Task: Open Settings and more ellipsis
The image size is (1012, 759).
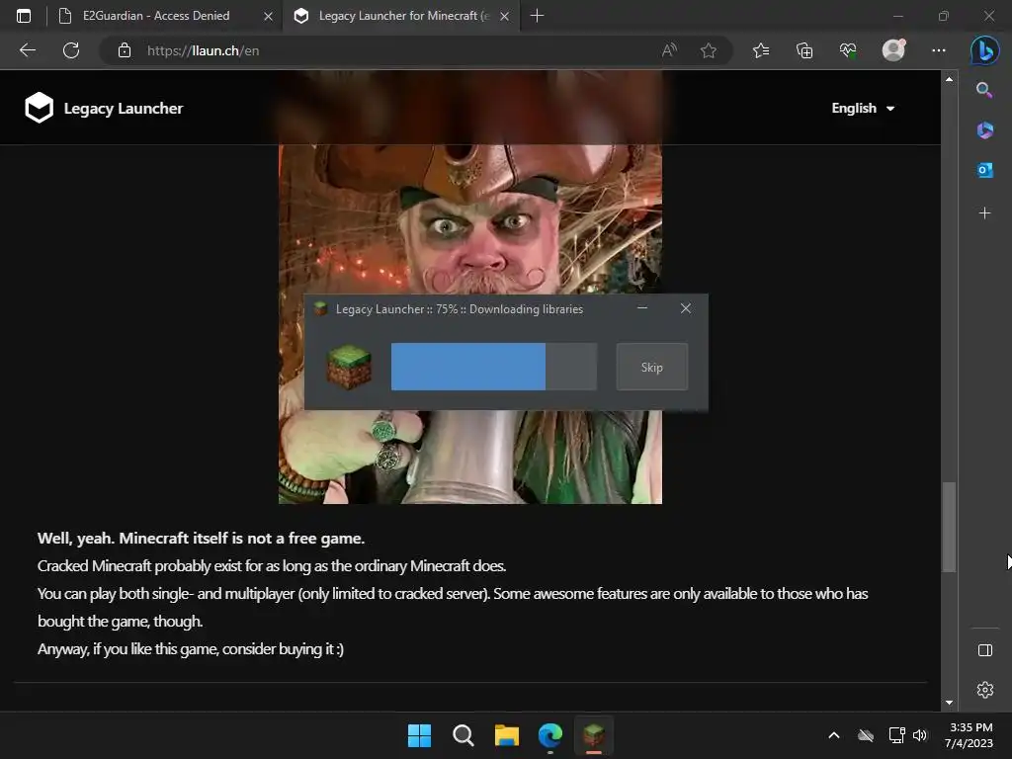Action: pos(939,50)
